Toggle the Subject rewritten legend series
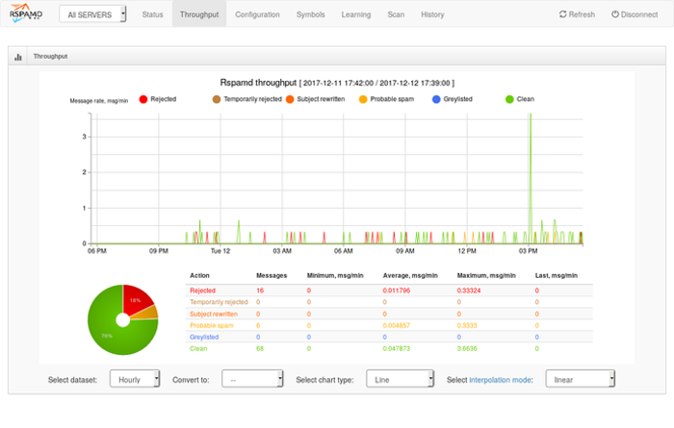The height and width of the screenshot is (428, 674). (x=290, y=99)
